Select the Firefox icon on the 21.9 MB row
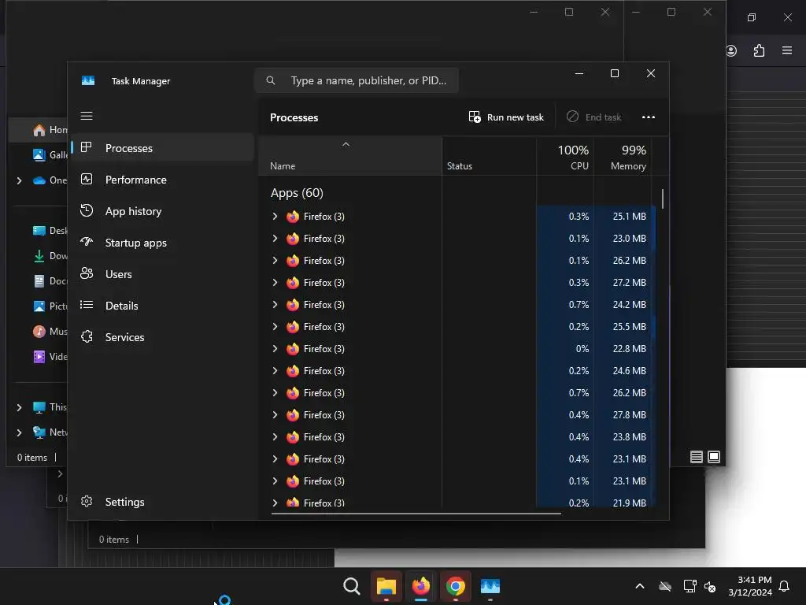Screen dimensions: 806x605 pos(293,502)
